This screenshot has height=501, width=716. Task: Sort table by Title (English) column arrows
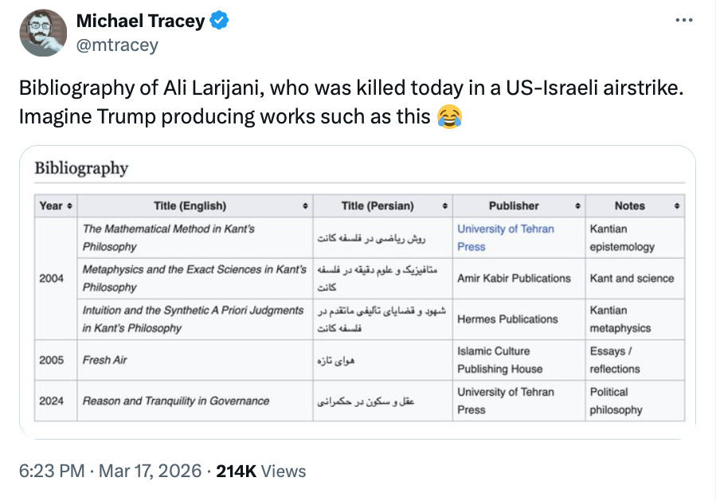[305, 205]
